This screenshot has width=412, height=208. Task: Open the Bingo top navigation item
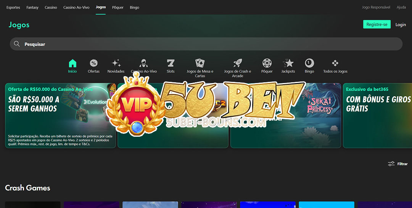pyautogui.click(x=134, y=7)
